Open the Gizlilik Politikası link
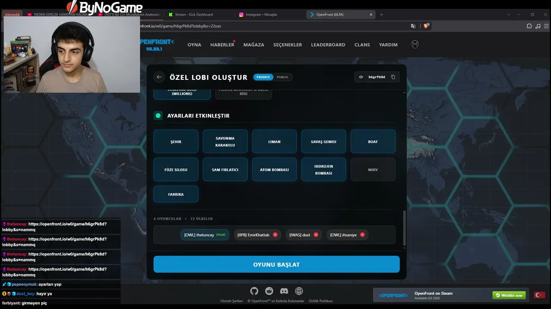Viewport: 551px width, 309px height. 321,301
